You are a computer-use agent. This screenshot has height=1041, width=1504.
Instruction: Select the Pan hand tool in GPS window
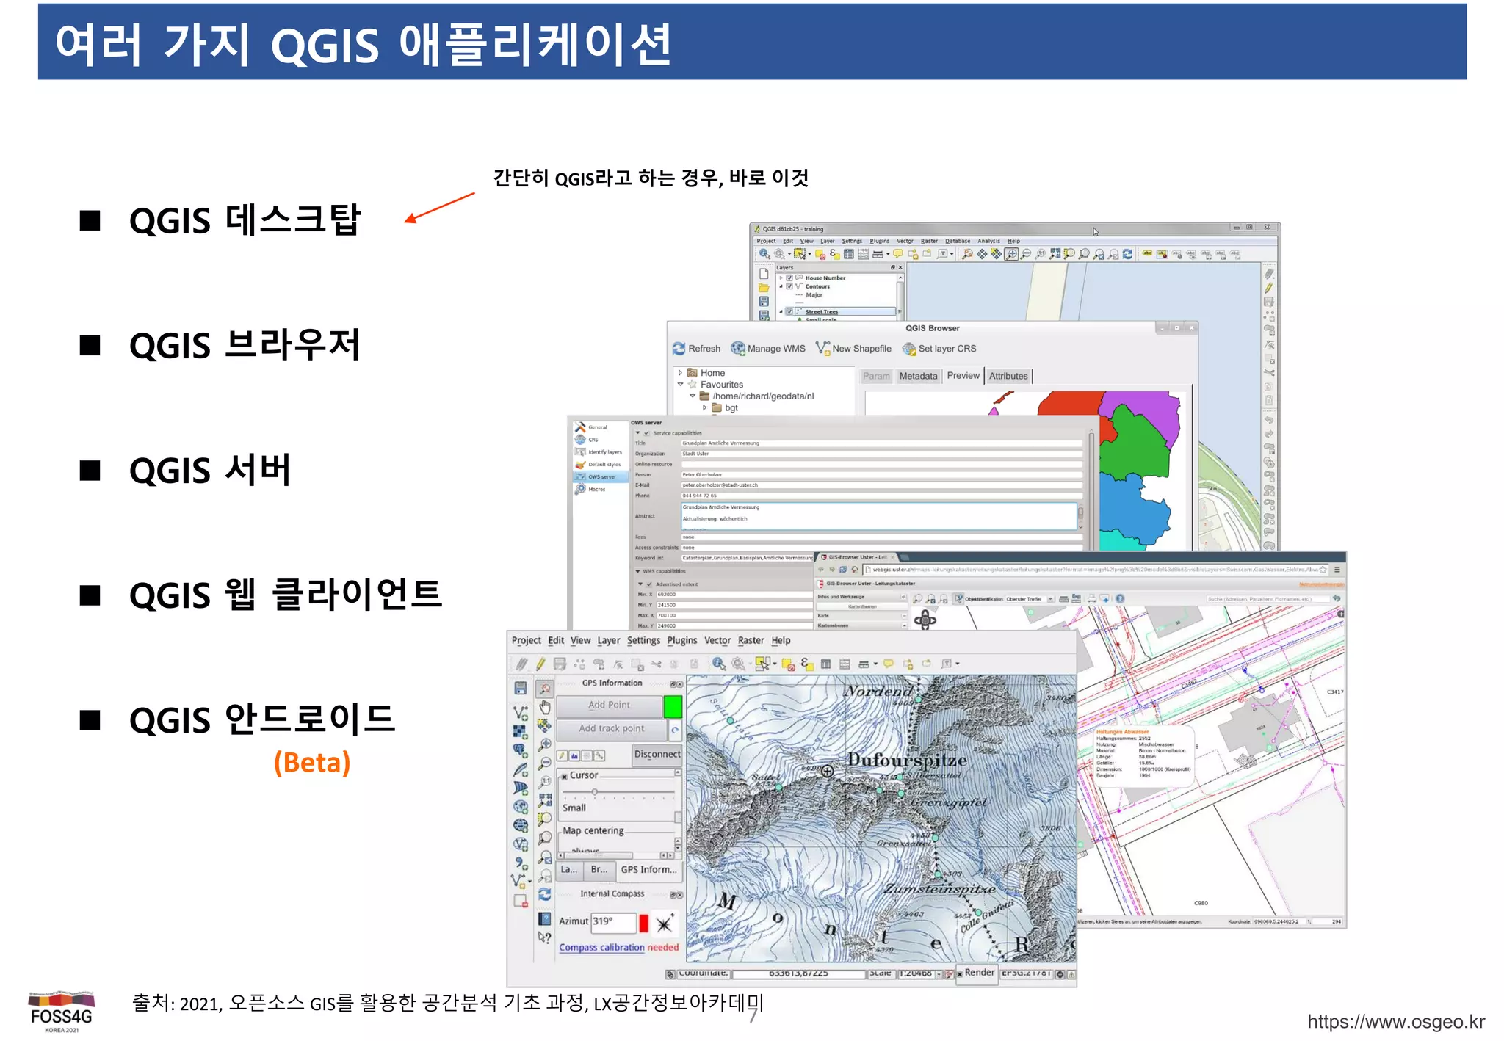pyautogui.click(x=544, y=707)
